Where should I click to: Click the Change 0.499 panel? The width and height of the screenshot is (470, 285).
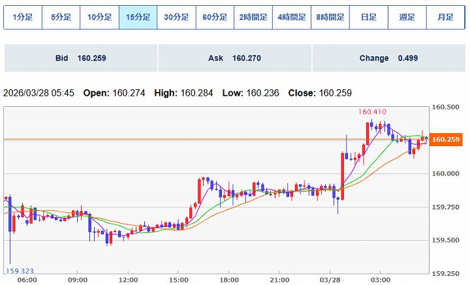point(388,58)
